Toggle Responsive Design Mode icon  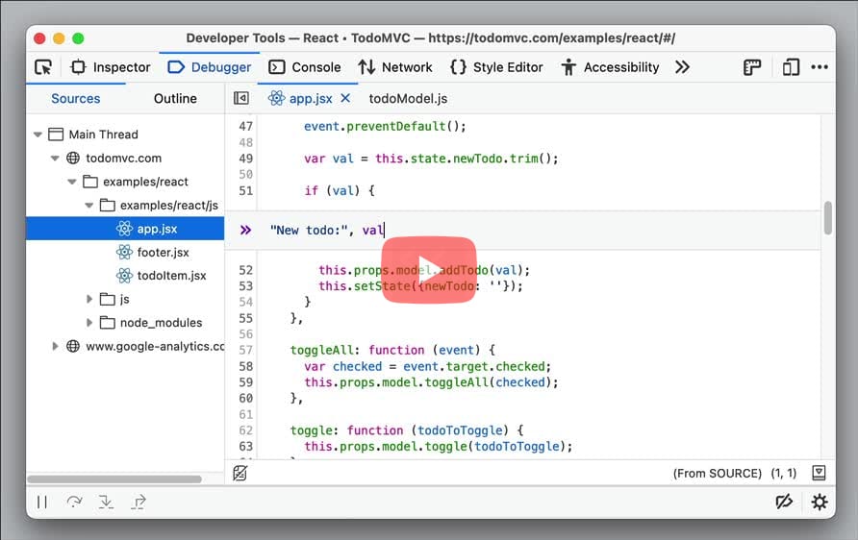click(791, 67)
